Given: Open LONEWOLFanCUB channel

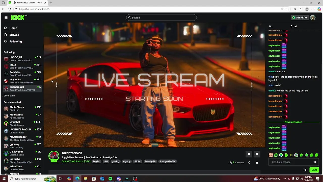Looking at the screenshot, I should click(22, 131).
